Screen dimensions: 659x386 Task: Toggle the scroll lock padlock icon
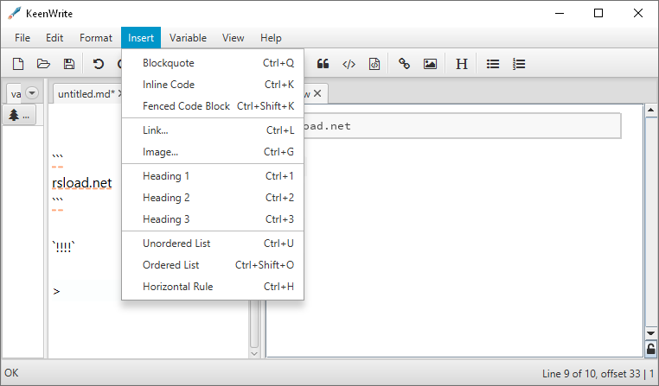650,349
